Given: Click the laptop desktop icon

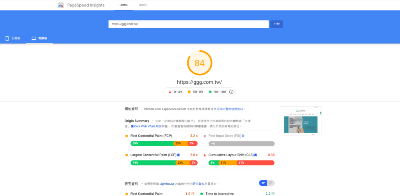Looking at the screenshot, I should point(34,39).
